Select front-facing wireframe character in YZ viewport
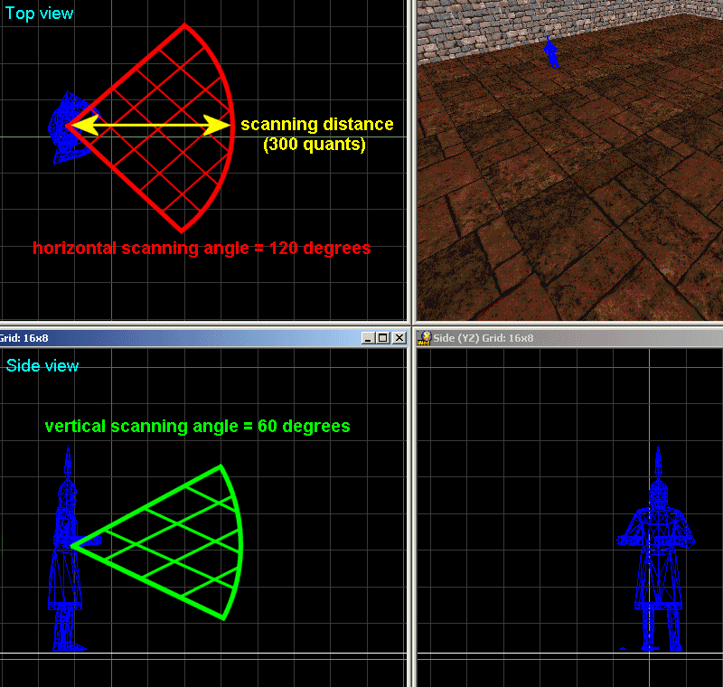Viewport: 723px width, 687px height. tap(659, 560)
